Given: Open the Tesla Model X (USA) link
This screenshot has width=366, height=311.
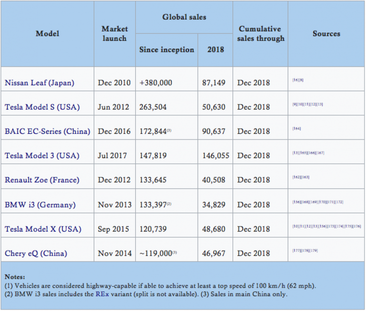Looking at the screenshot, I should pyautogui.click(x=43, y=229).
